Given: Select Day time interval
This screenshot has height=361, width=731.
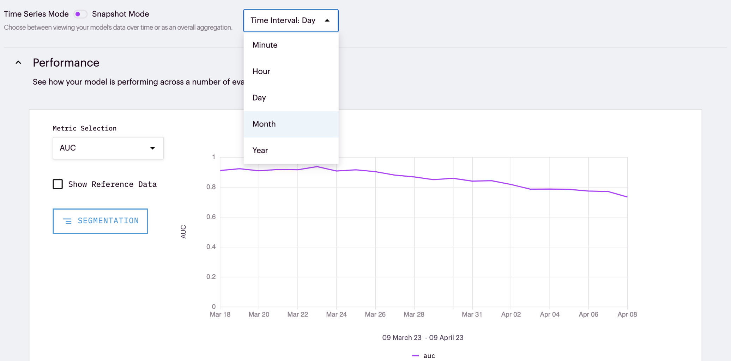Looking at the screenshot, I should tap(291, 98).
